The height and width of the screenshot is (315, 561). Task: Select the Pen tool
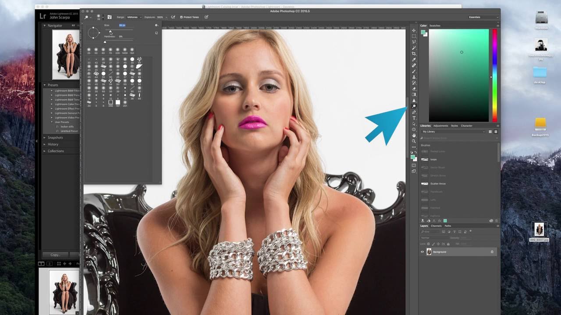pyautogui.click(x=414, y=112)
